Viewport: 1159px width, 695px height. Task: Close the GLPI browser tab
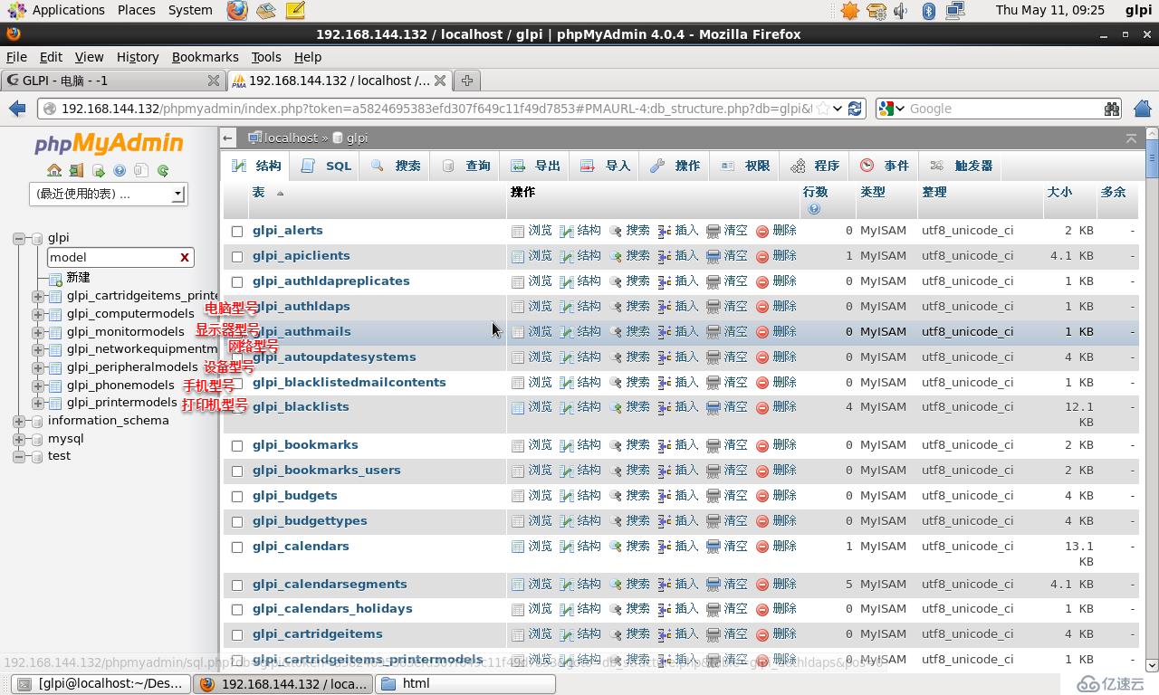(214, 81)
